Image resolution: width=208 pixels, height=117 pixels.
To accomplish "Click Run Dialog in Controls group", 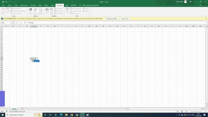I will point(58,14).
